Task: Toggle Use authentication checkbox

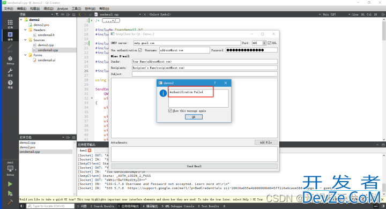Action: (x=140, y=50)
